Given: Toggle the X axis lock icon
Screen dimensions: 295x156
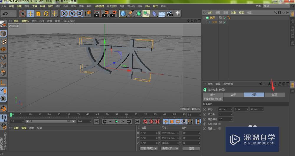Looking at the screenshot, I should [x=64, y=14].
